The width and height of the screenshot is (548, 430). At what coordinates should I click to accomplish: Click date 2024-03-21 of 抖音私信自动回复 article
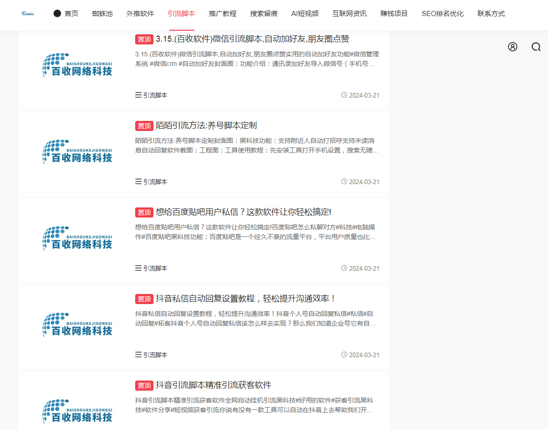(x=364, y=355)
